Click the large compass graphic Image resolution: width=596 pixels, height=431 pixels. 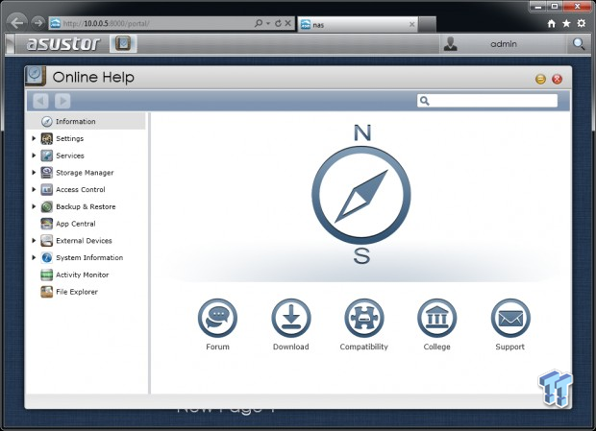click(361, 195)
